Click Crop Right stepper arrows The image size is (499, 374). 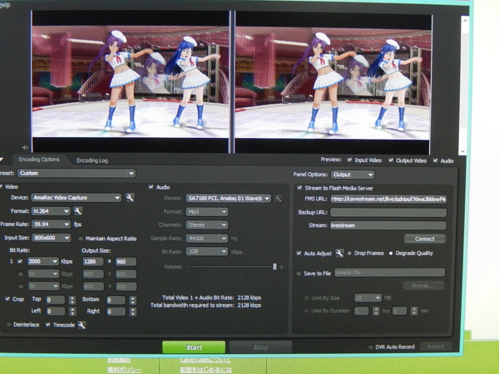pyautogui.click(x=133, y=312)
